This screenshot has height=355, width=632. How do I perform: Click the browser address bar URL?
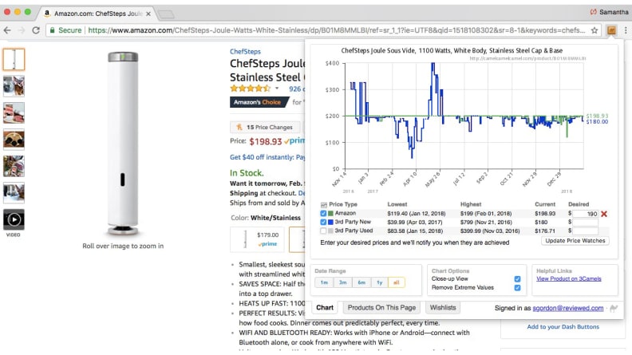(336, 30)
